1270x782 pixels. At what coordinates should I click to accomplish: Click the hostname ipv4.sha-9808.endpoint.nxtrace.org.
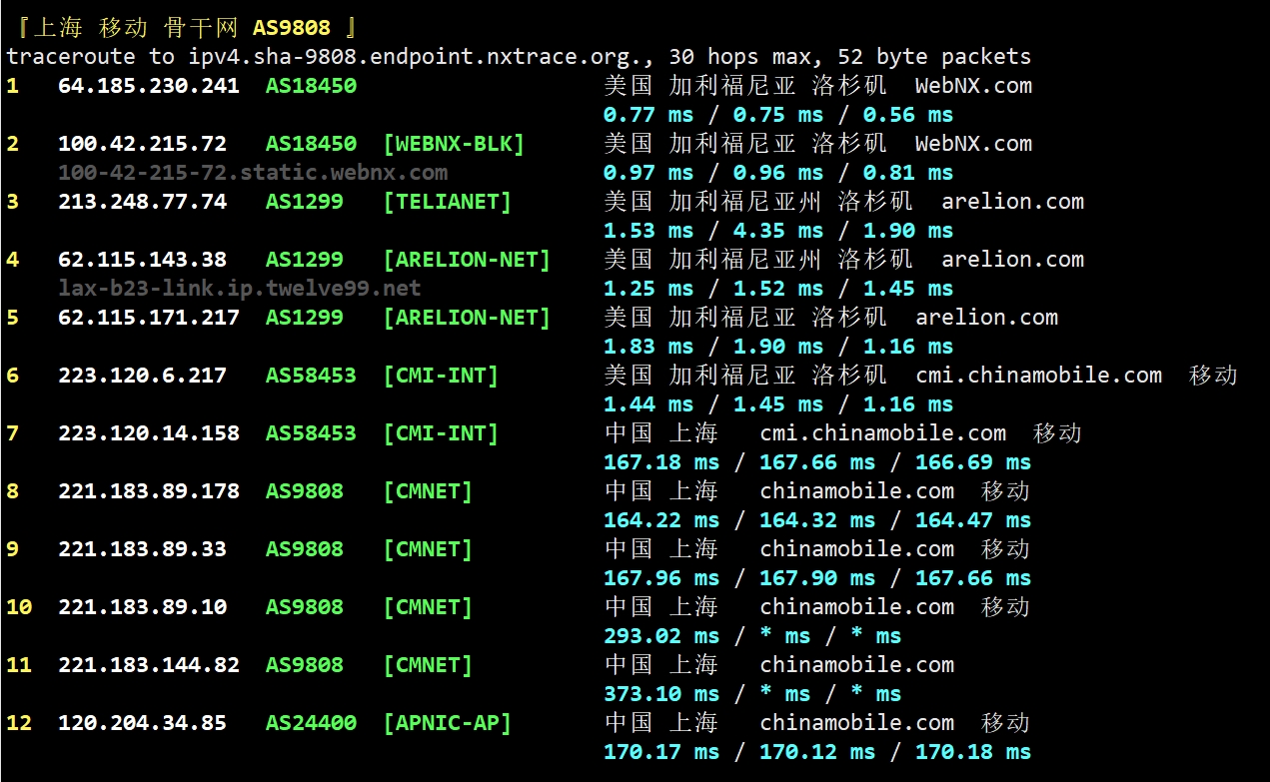click(x=417, y=57)
